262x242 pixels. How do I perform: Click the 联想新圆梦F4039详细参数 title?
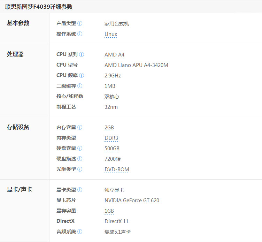pyautogui.click(x=39, y=7)
